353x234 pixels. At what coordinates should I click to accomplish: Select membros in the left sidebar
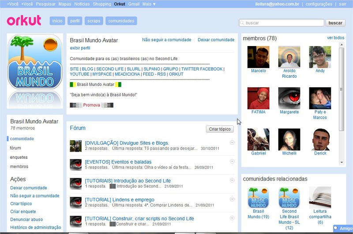pos(19,166)
